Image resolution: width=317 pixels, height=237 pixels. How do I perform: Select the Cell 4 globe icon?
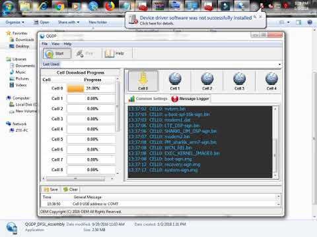(x=271, y=81)
